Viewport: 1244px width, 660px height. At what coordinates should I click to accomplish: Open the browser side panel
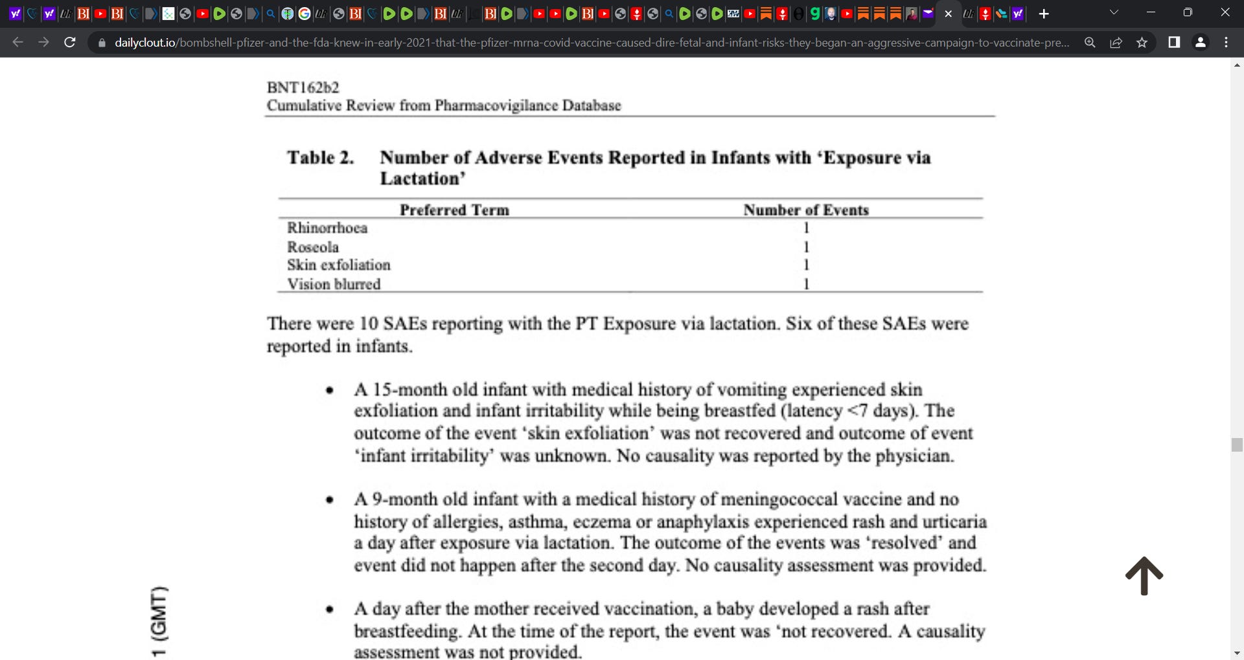(x=1174, y=43)
